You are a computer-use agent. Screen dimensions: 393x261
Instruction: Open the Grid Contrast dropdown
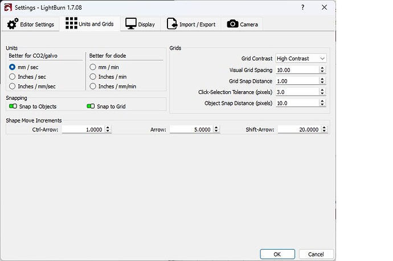point(300,58)
